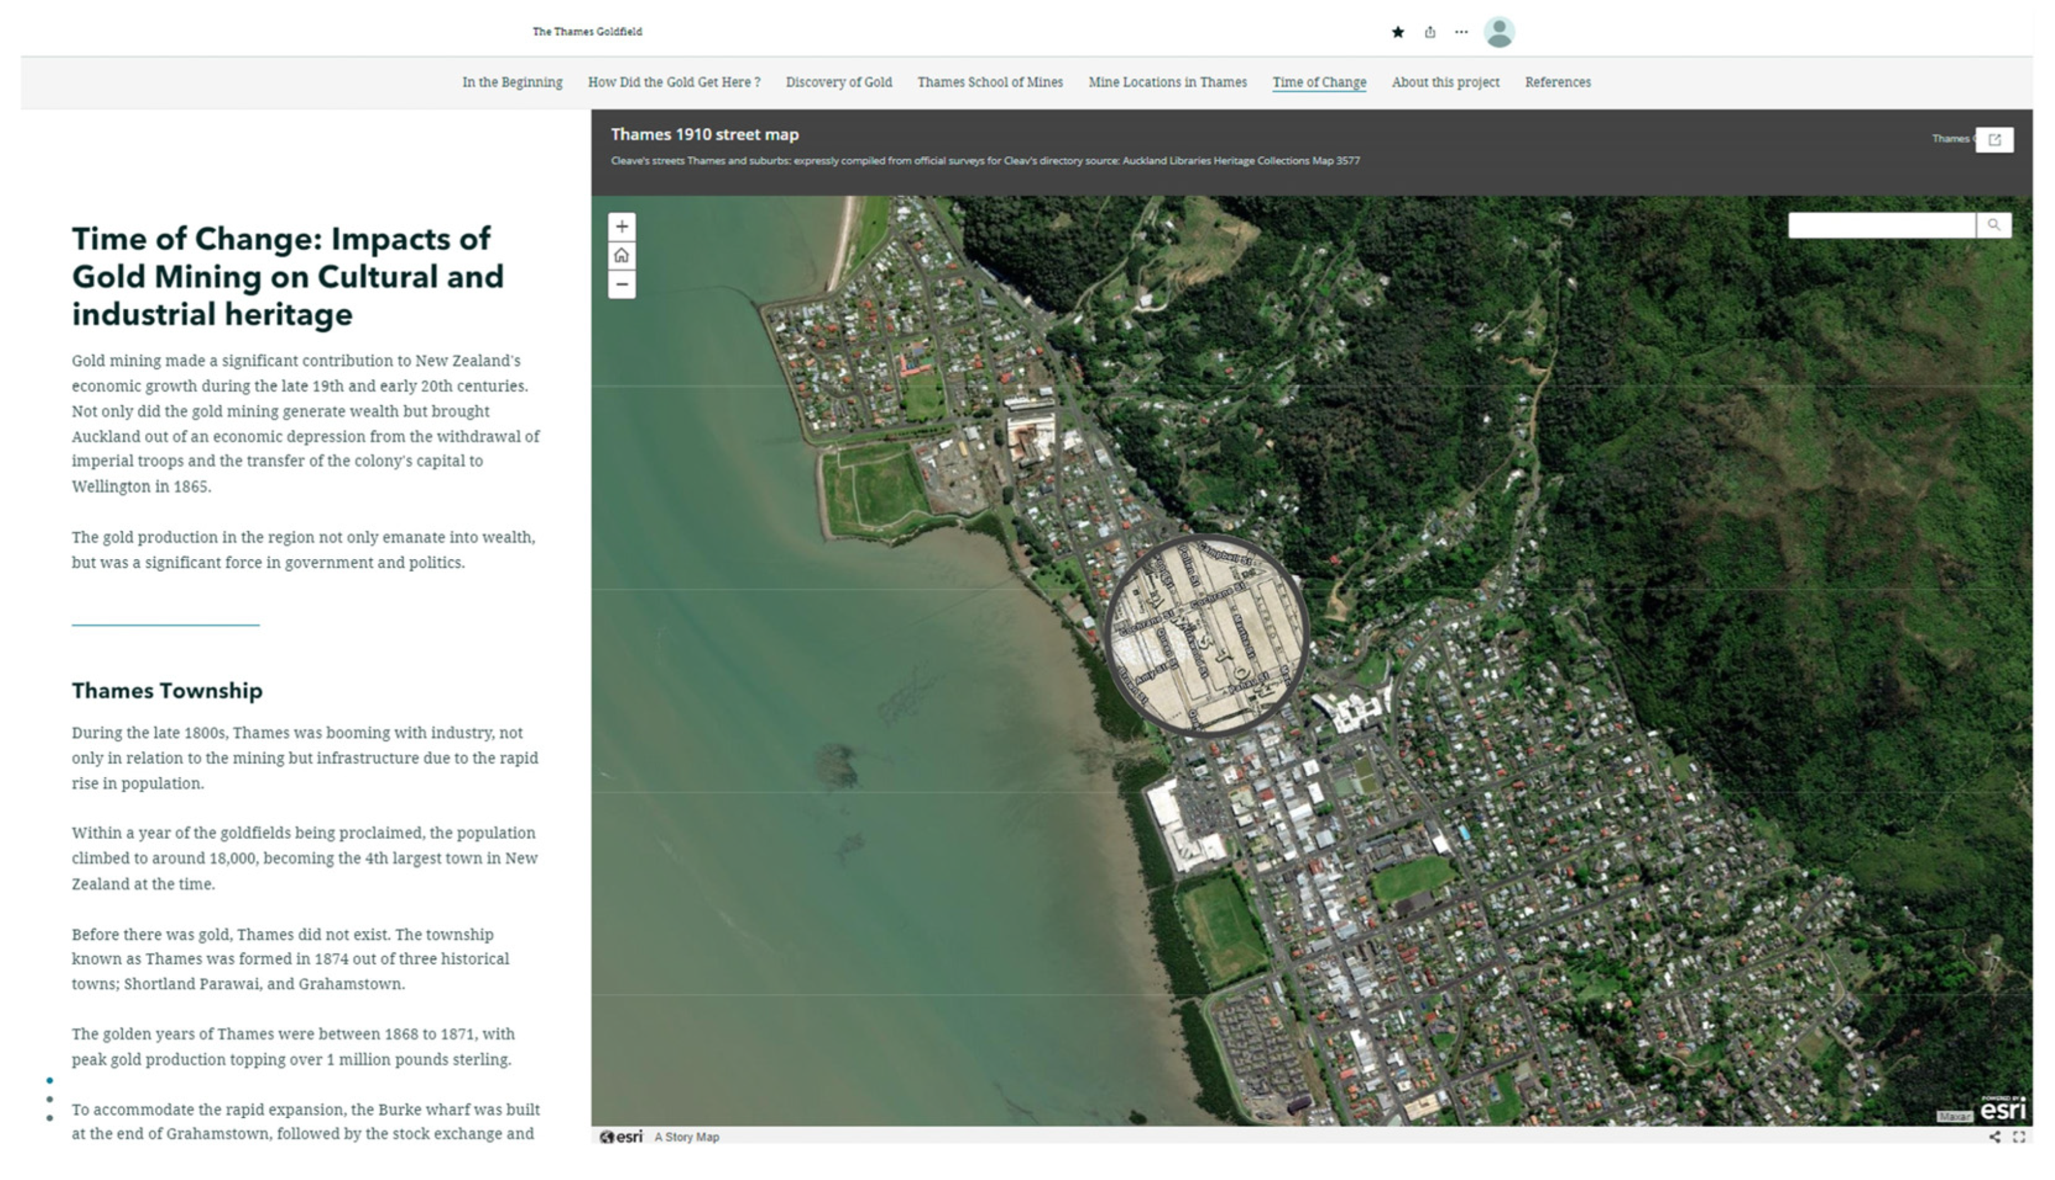Toggle fullscreen map view
This screenshot has width=2055, height=1180.
tap(2019, 1137)
